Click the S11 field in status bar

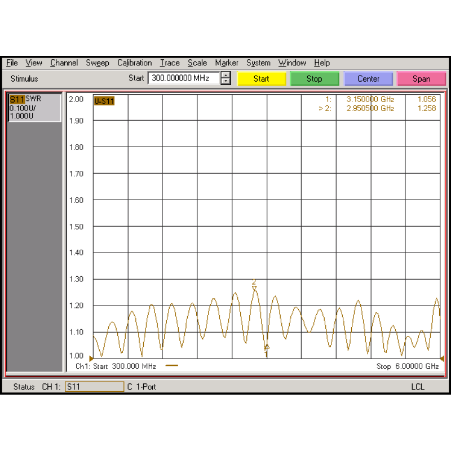click(x=94, y=387)
